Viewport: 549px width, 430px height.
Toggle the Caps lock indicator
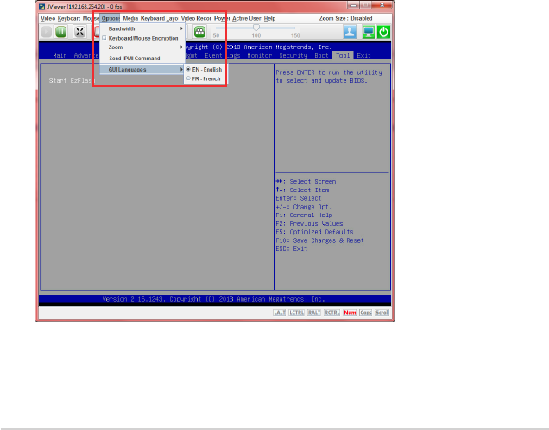(365, 313)
